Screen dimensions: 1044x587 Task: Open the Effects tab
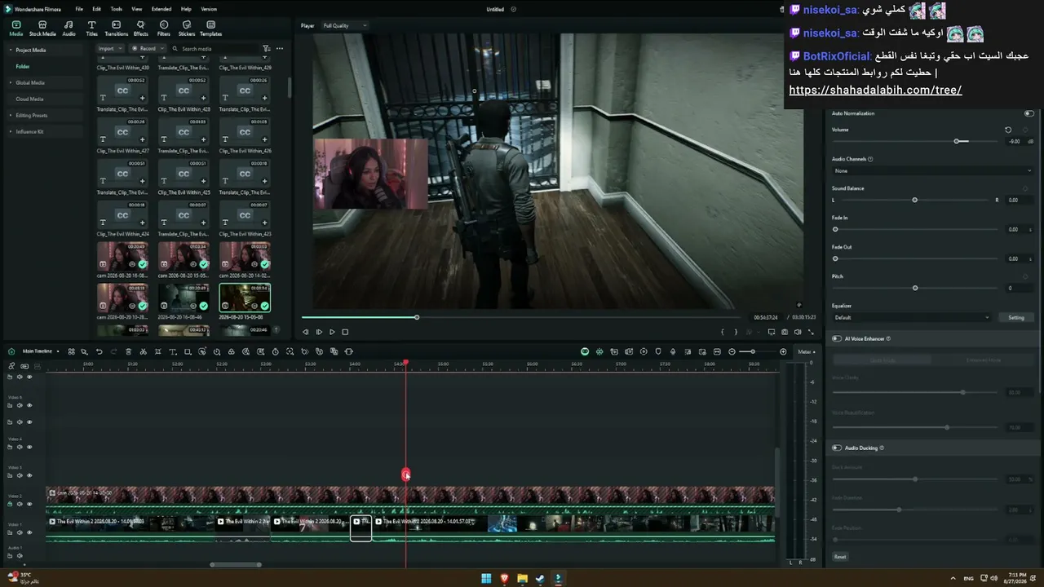click(x=140, y=29)
